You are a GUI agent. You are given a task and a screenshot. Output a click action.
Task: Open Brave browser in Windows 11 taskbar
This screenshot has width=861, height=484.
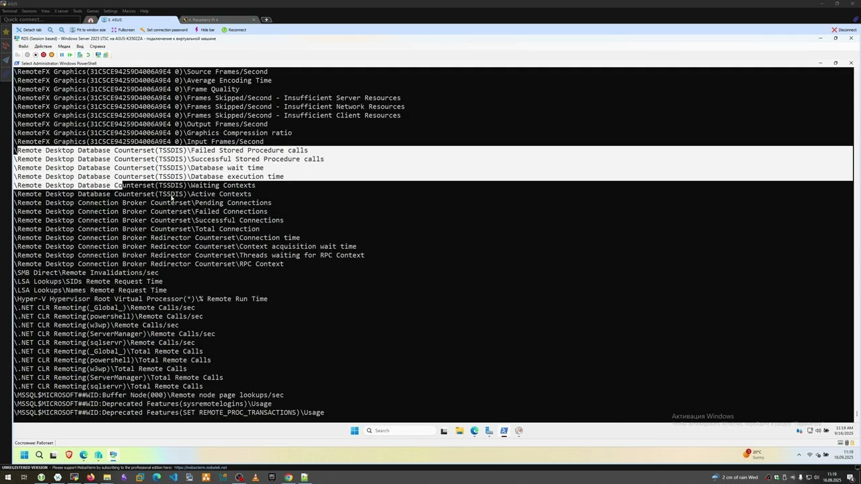click(x=69, y=455)
